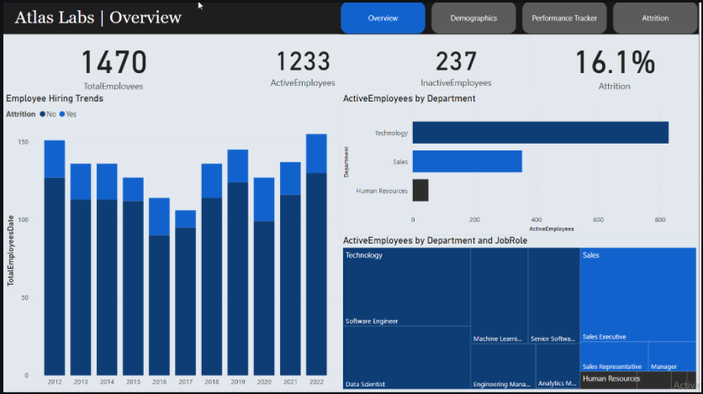Click the 16.1% Attrition card
The image size is (703, 394).
[614, 67]
